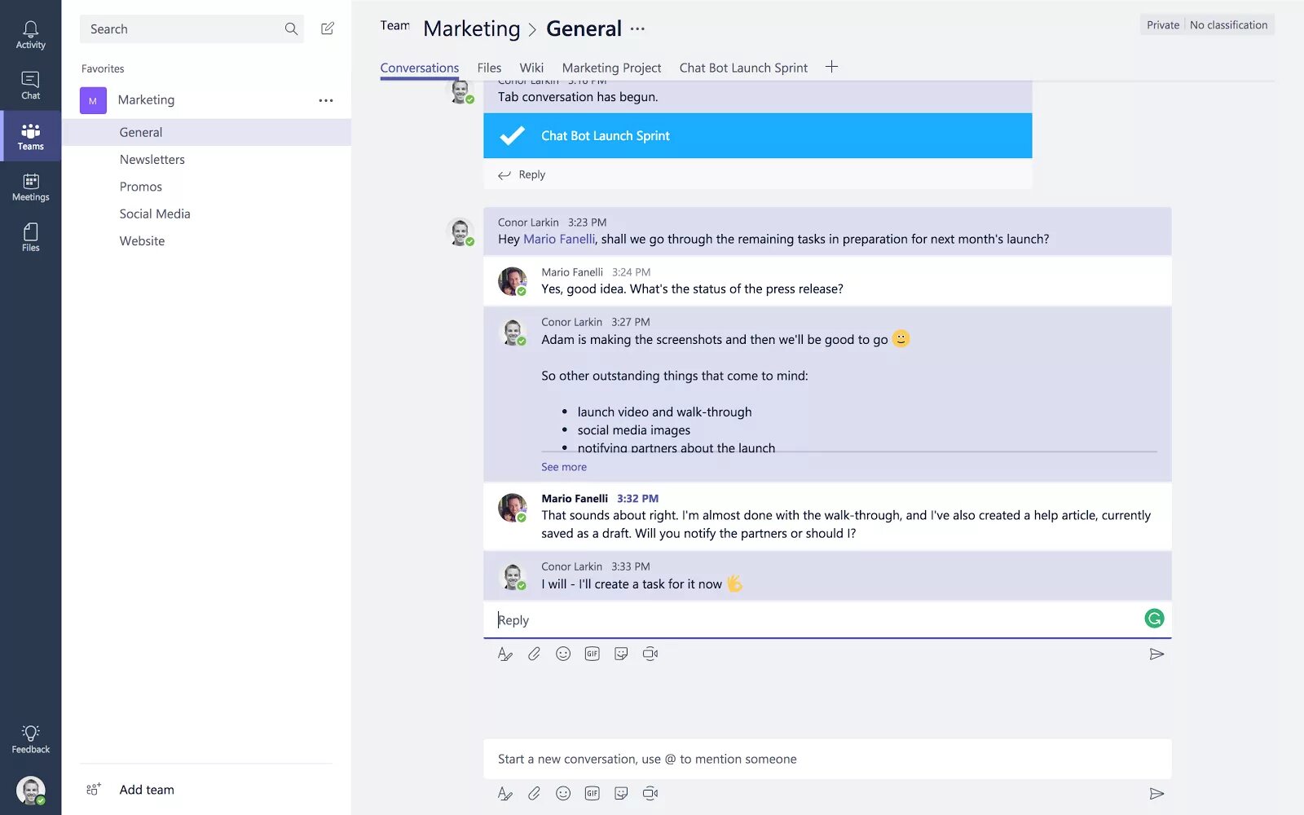Insert a sticker in the reply
Image resolution: width=1304 pixels, height=815 pixels.
[621, 654]
